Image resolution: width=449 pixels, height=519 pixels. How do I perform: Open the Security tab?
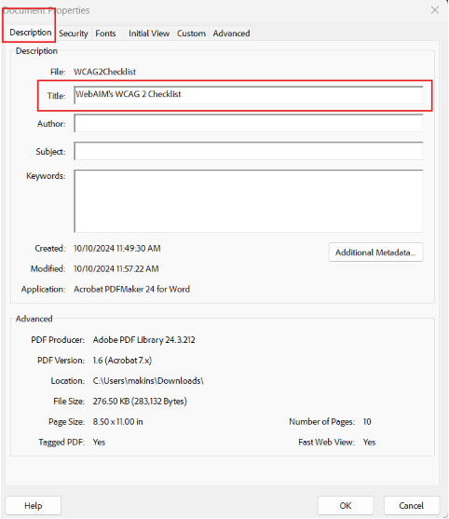pos(74,34)
